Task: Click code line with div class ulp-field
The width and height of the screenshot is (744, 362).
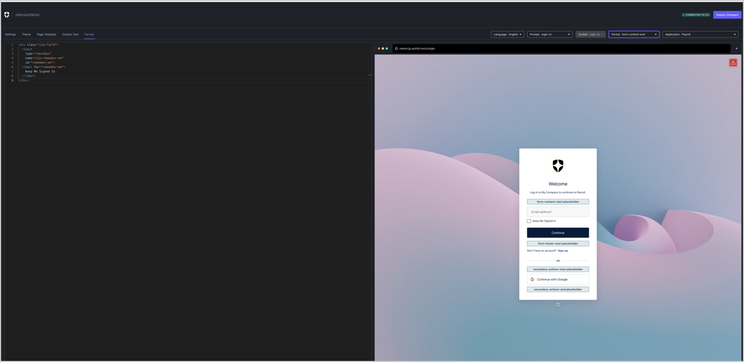Action: [39, 45]
